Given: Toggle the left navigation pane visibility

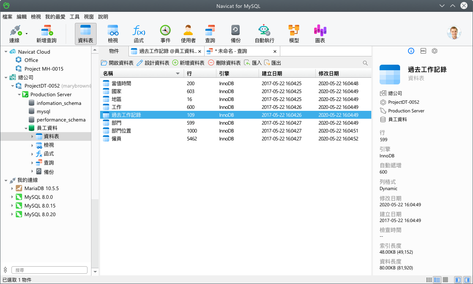Looking at the screenshot, I should 458,280.
